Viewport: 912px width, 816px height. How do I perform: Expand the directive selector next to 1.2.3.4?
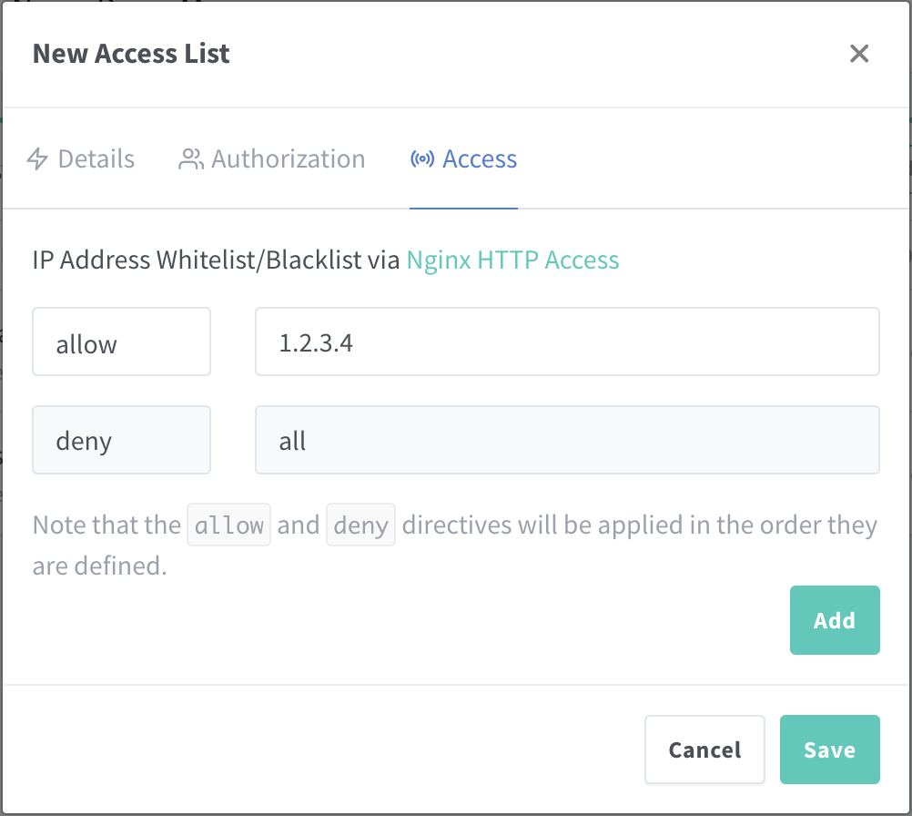click(121, 342)
